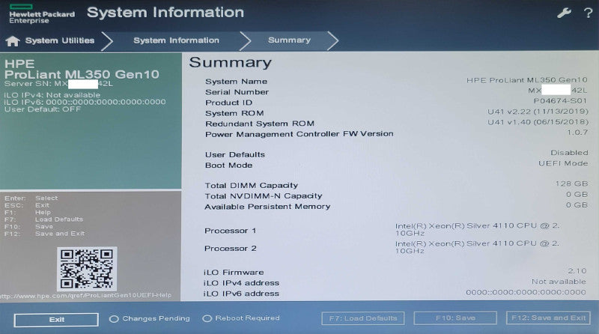The image size is (599, 334).
Task: Open System Utilities breadcrumb
Action: 60,40
